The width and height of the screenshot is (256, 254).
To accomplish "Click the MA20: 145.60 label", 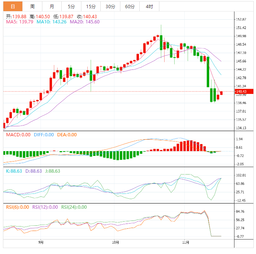I will (x=85, y=22).
